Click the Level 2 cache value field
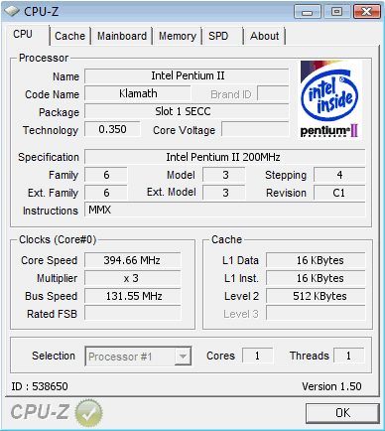The image size is (385, 431). click(x=316, y=296)
